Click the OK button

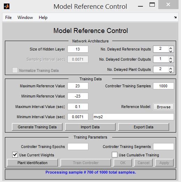click(x=123, y=163)
